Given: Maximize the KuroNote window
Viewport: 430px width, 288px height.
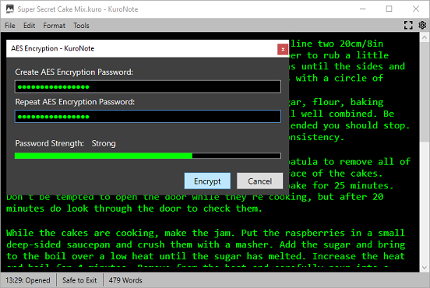Looking at the screenshot, I should [x=389, y=9].
